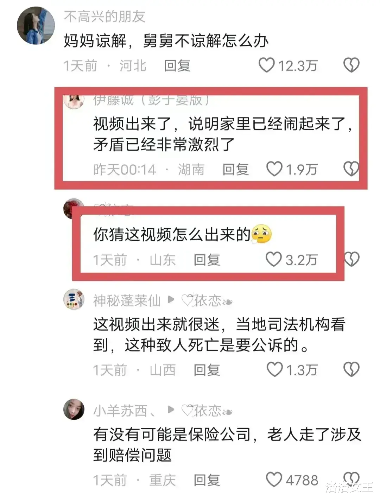Viewport: 380px width, 501px height.
Task: Tap broken heart on 湖南 comment
Action: pos(351,169)
